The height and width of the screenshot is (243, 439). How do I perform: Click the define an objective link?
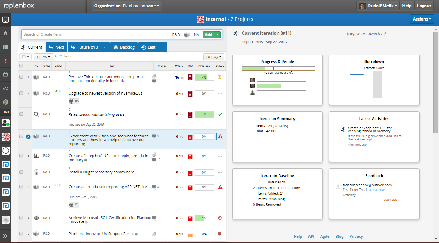[366, 33]
